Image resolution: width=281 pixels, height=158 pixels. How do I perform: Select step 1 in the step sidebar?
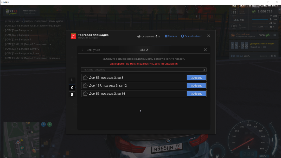click(x=72, y=80)
